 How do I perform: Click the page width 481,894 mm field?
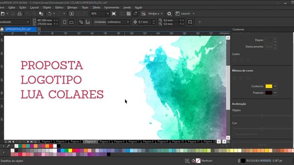pos(45,20)
